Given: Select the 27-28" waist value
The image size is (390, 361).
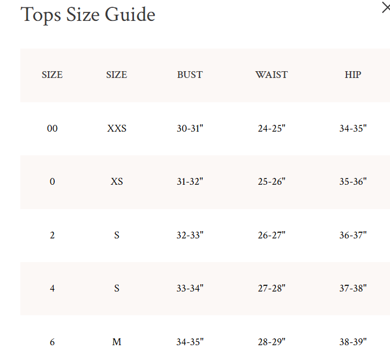Looking at the screenshot, I should [x=271, y=288].
